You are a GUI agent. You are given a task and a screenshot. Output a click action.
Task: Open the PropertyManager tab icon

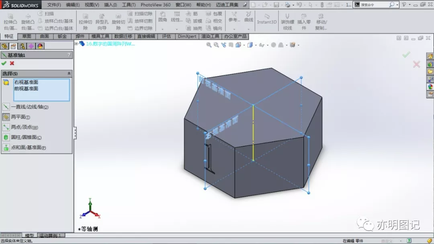13,46
